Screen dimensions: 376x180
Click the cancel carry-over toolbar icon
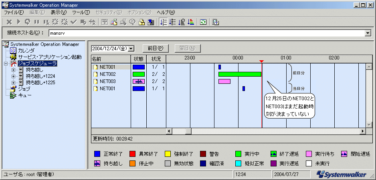92,22
